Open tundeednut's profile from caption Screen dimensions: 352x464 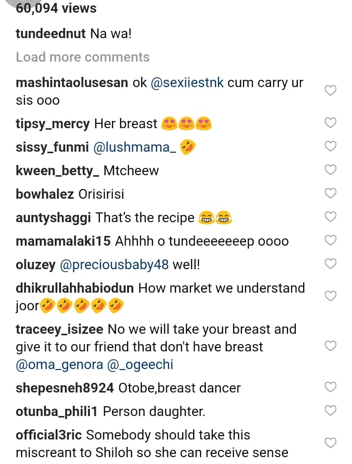pyautogui.click(x=51, y=33)
